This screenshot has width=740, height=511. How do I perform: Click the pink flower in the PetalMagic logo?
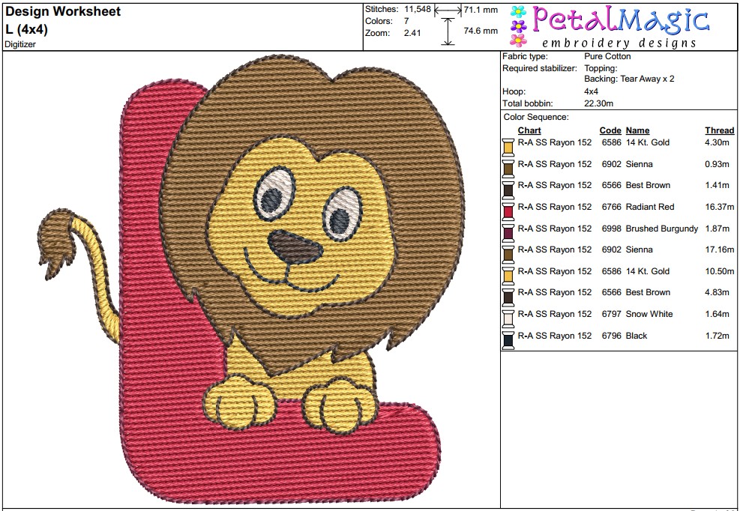tap(518, 40)
